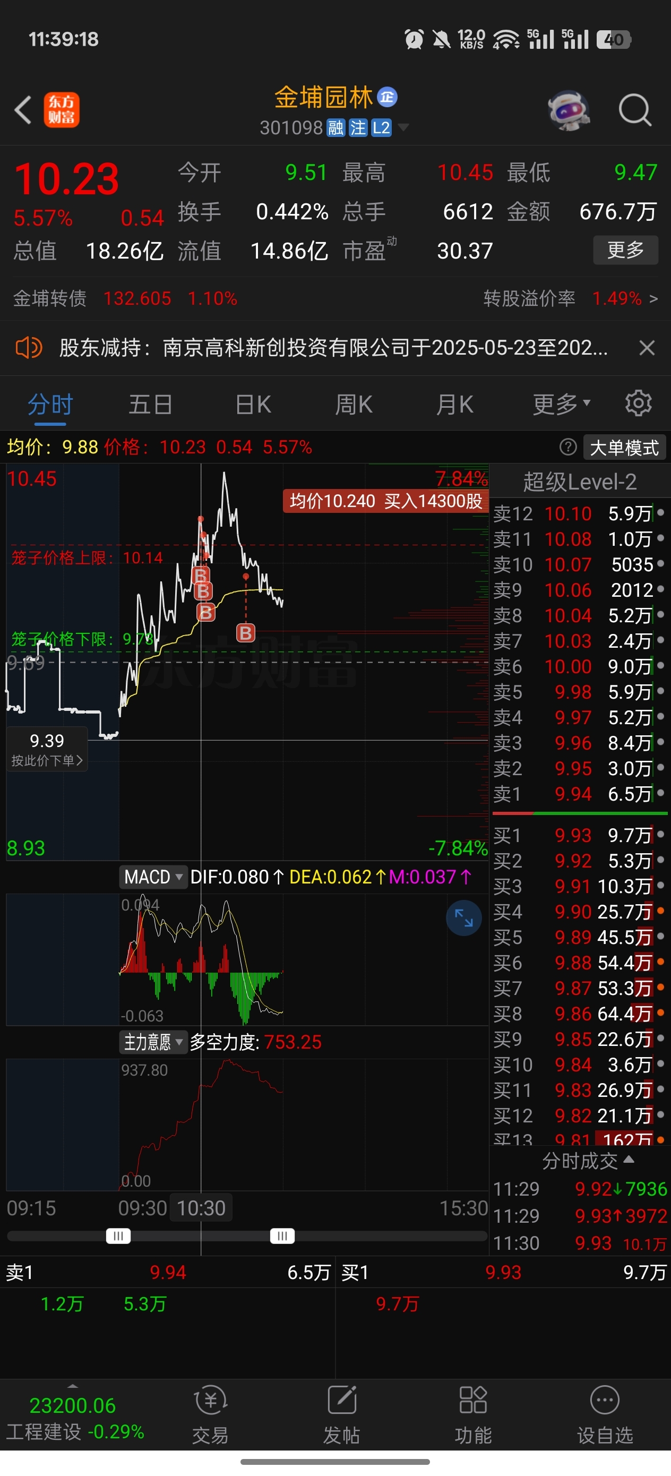Screen dimensions: 671x1476
Task: Tap 9.7万 buy queue order
Action: 397,1304
